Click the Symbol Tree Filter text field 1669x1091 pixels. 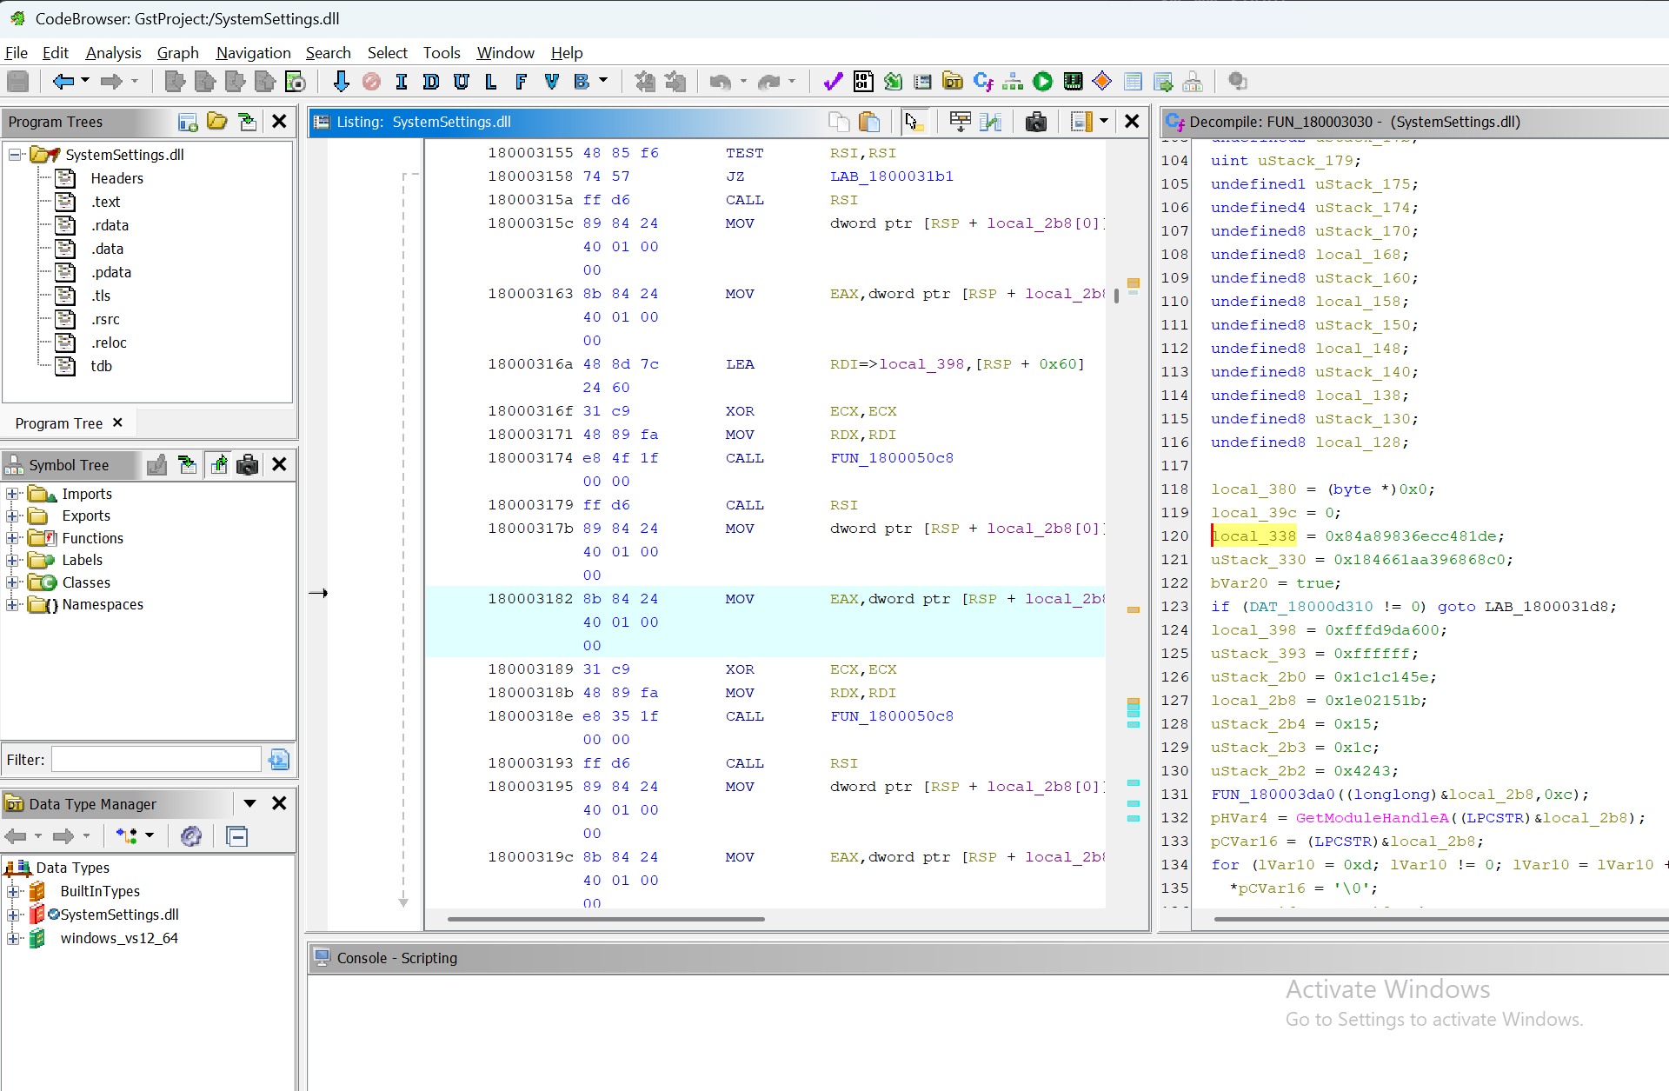click(156, 760)
